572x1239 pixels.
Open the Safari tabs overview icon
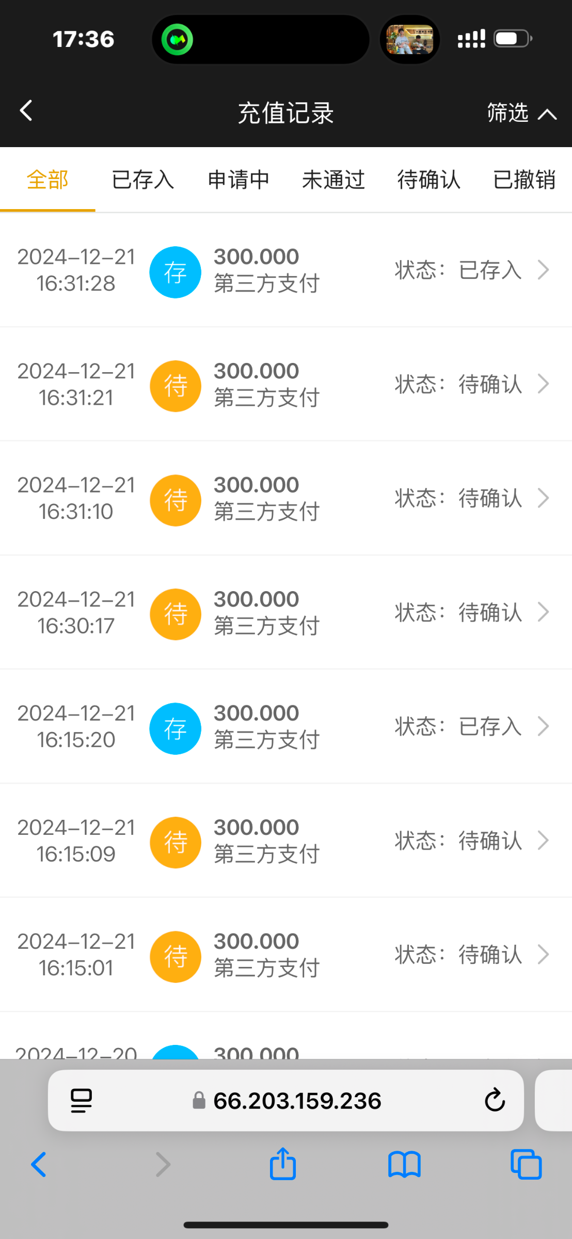click(526, 1165)
